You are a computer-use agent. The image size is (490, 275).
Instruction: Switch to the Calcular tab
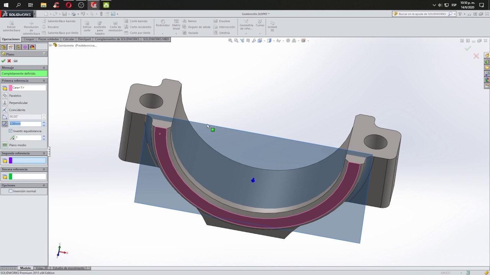(x=69, y=39)
